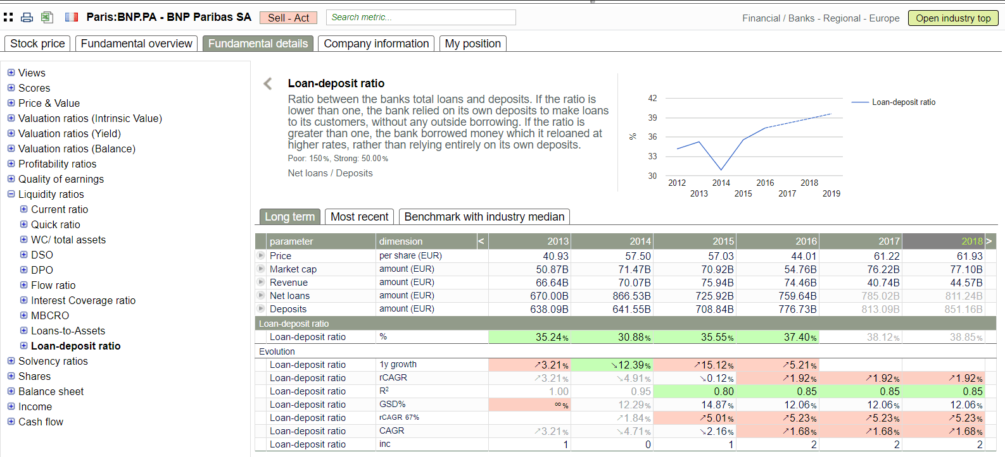
Task: Click the 35.24% loan-deposit ratio cell
Action: (529, 338)
